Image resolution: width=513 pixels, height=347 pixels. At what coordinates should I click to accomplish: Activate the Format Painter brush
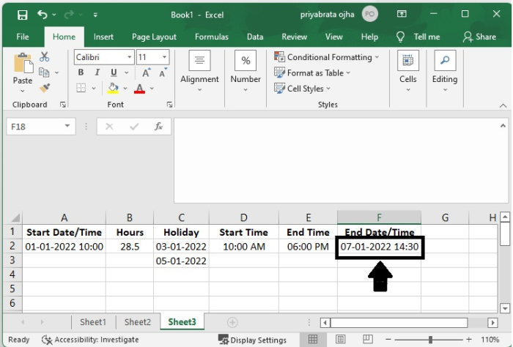(x=45, y=88)
